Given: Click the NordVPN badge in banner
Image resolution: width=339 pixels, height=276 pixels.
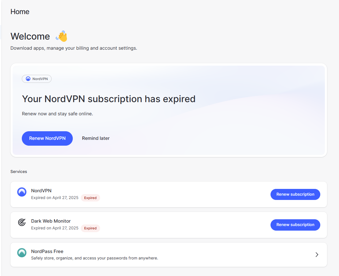Looking at the screenshot, I should pyautogui.click(x=37, y=79).
